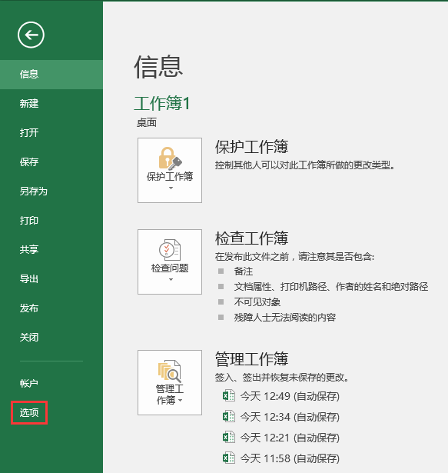This screenshot has height=473, width=448.
Task: Click the 保护工作簿 section heading
Action: click(251, 147)
